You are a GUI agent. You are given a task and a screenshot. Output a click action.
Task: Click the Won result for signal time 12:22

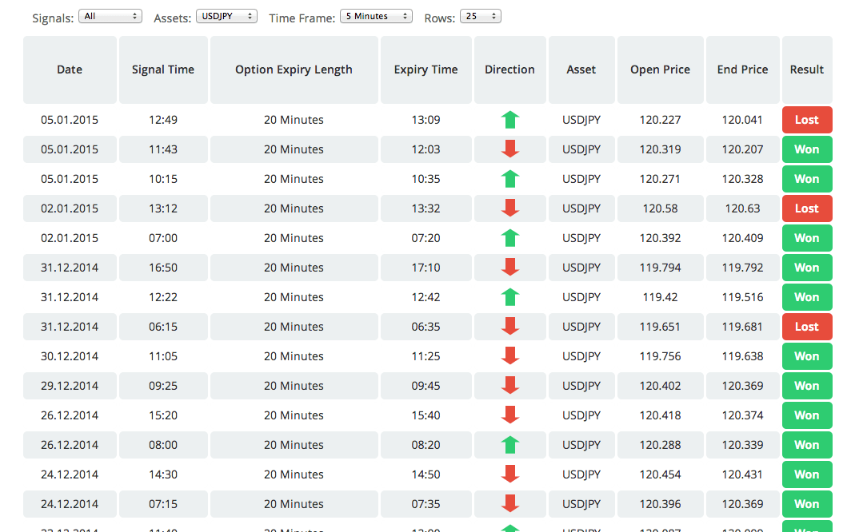click(x=807, y=297)
